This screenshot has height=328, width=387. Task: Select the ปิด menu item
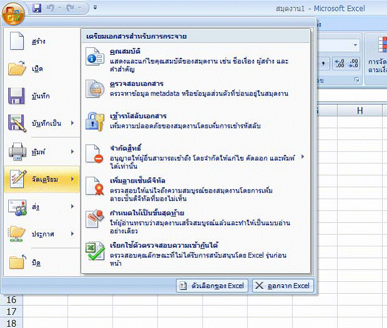[x=42, y=263]
